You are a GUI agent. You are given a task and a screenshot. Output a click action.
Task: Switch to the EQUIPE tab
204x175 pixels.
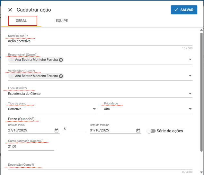click(x=62, y=21)
